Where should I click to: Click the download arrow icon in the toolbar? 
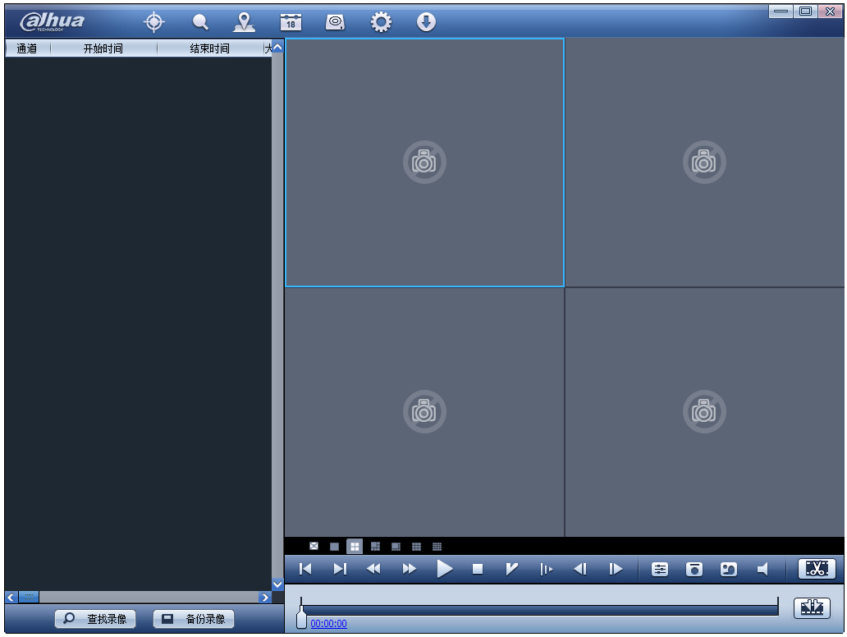[426, 21]
